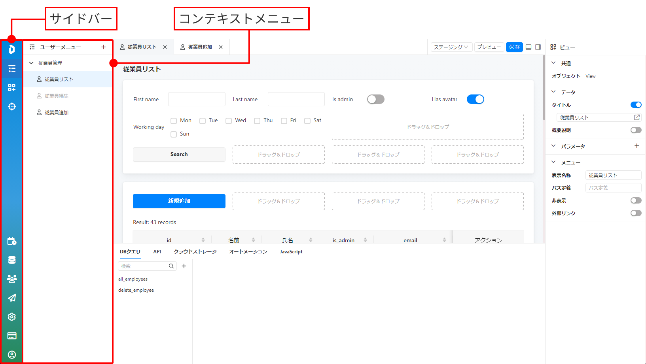Open the paper plane icon in the sidebar
Image resolution: width=646 pixels, height=364 pixels.
pyautogui.click(x=12, y=298)
